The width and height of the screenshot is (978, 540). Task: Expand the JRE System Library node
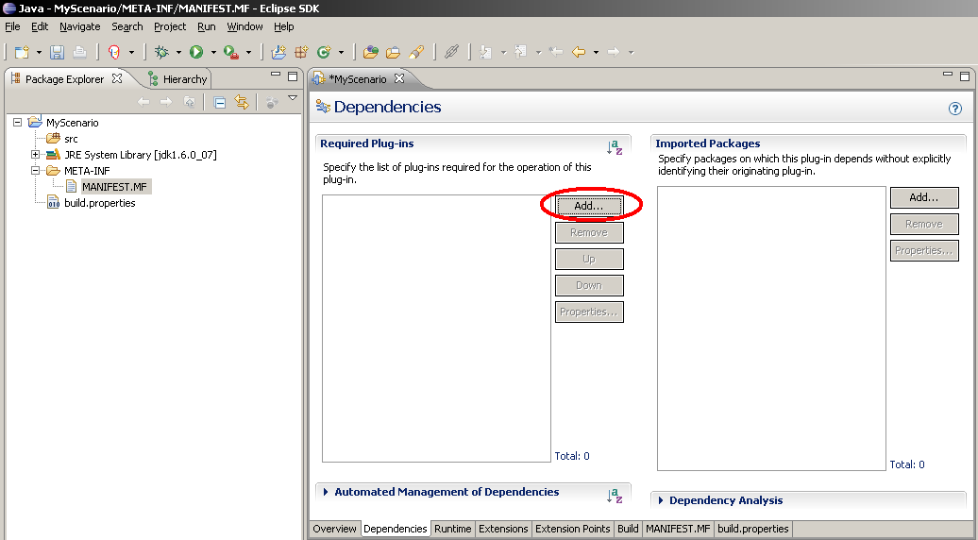[36, 155]
